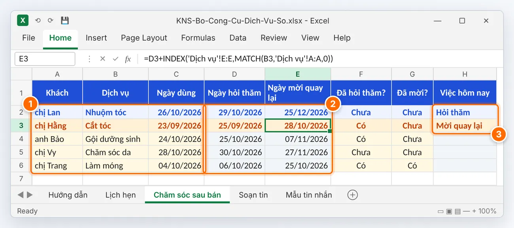
Task: Open the File menu
Action: [x=28, y=38]
